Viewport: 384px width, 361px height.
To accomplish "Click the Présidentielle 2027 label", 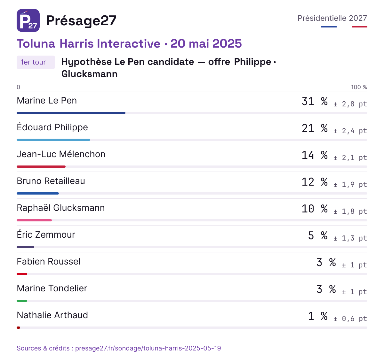I will click(332, 18).
